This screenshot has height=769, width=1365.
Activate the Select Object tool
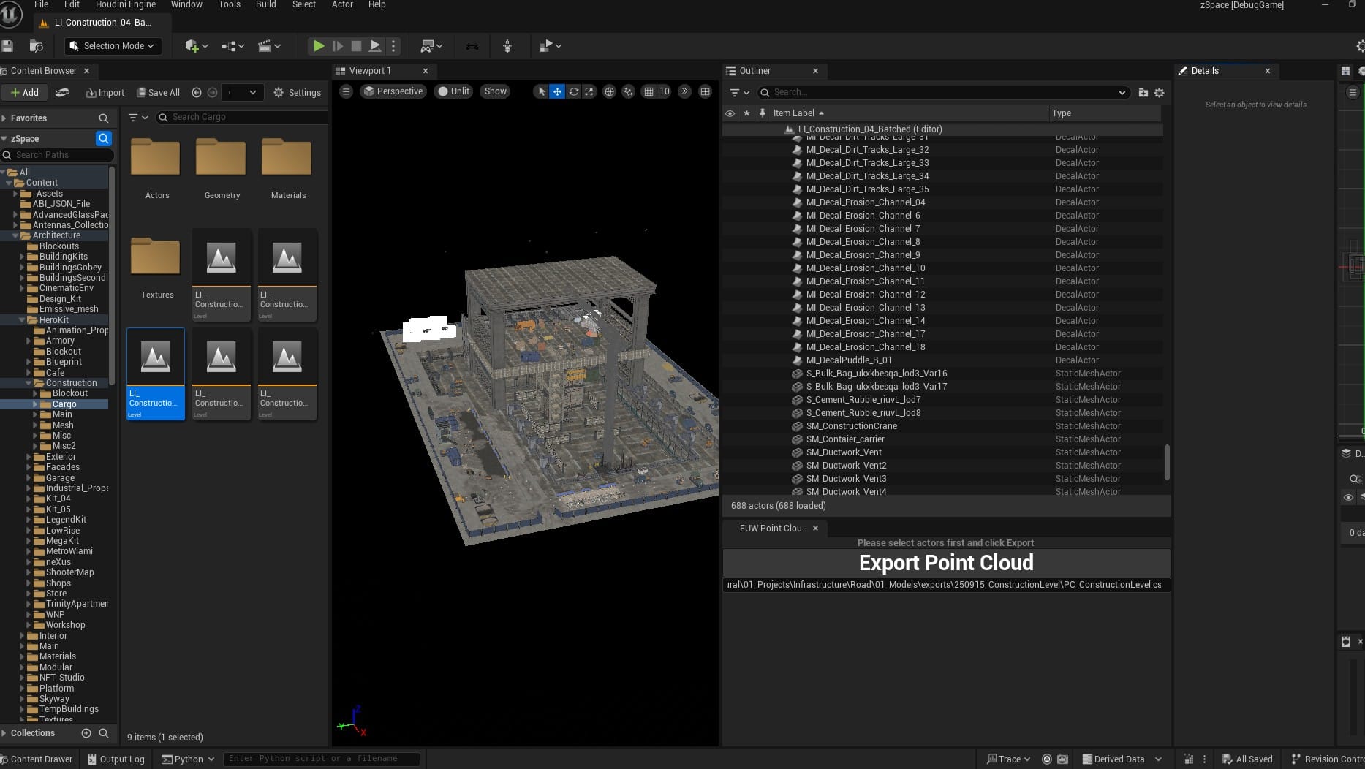[x=541, y=91]
